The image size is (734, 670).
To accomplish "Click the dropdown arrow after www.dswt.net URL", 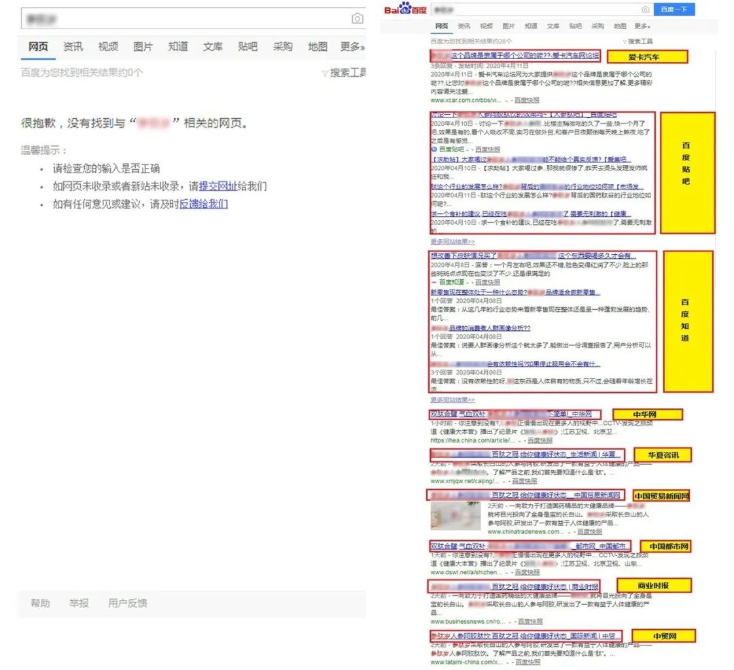I will click(507, 573).
